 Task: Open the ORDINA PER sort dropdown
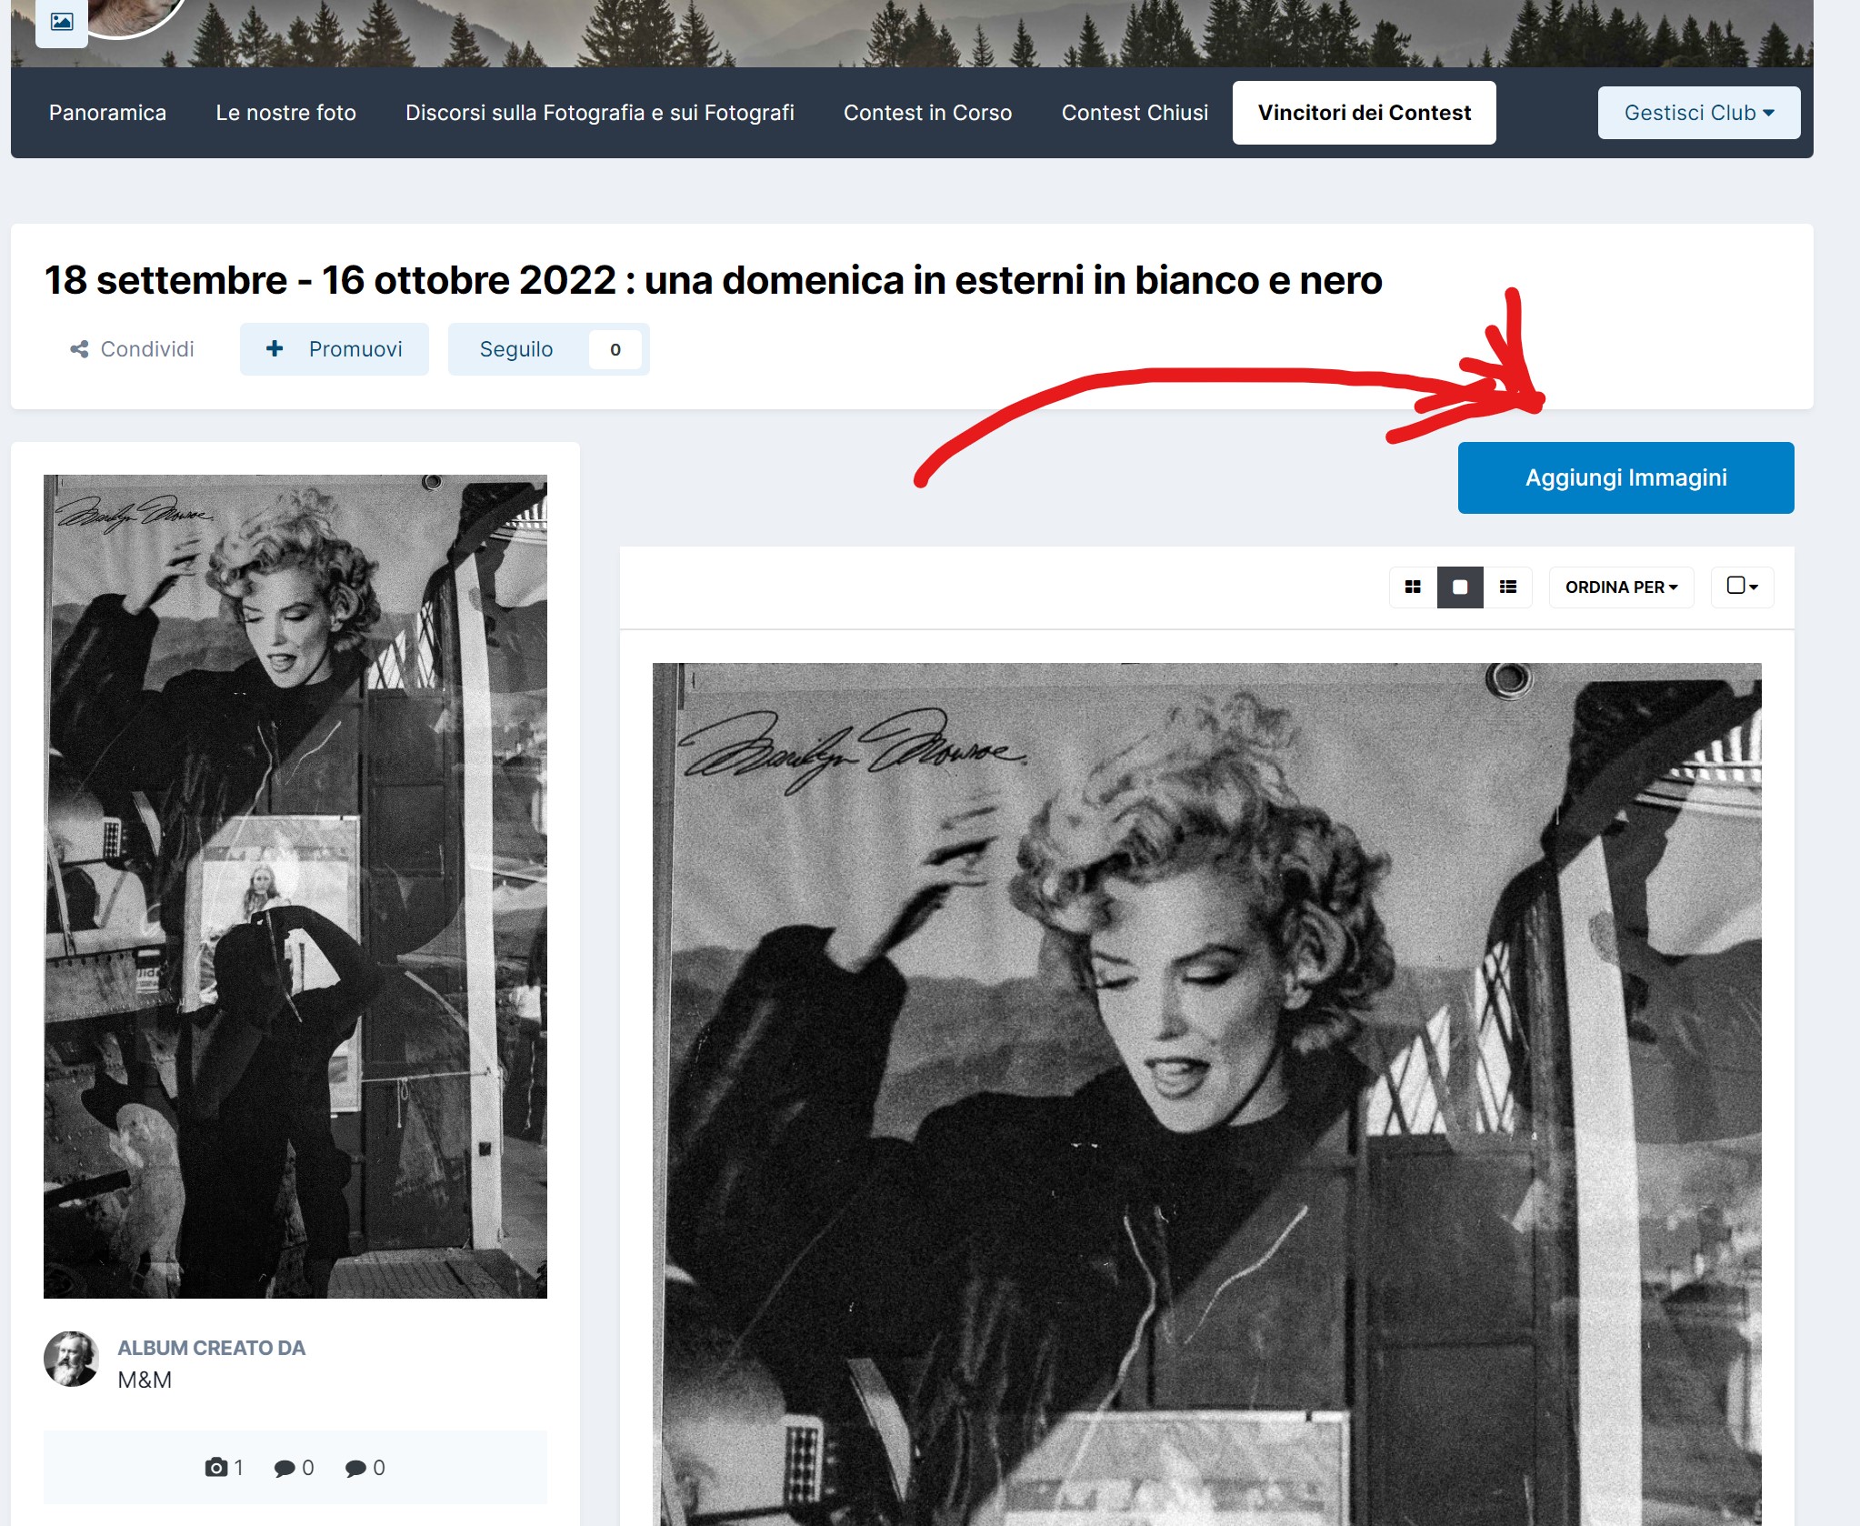(x=1621, y=587)
